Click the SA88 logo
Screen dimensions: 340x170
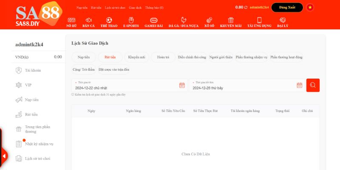click(38, 15)
